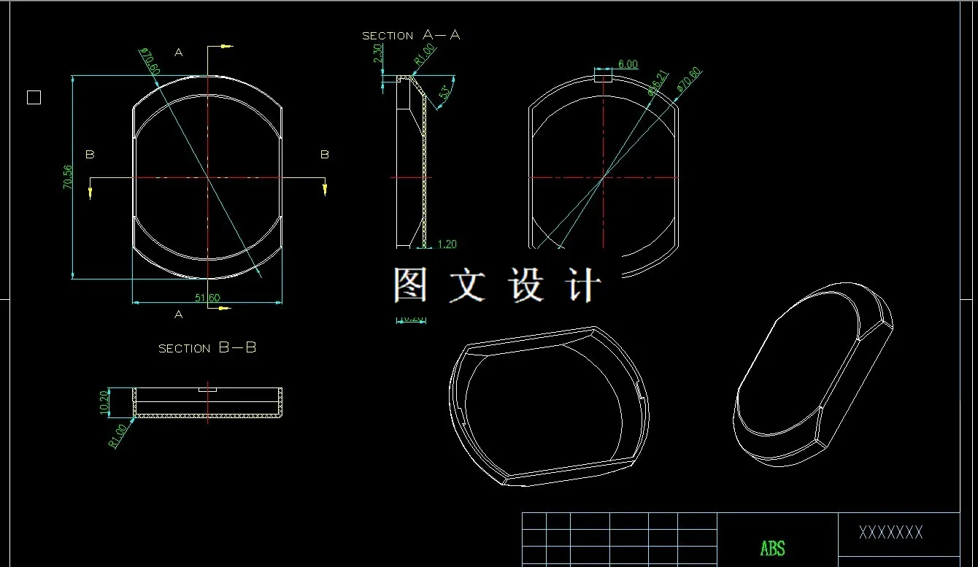Select the SECTION A-A label text
The height and width of the screenshot is (567, 978).
click(411, 34)
